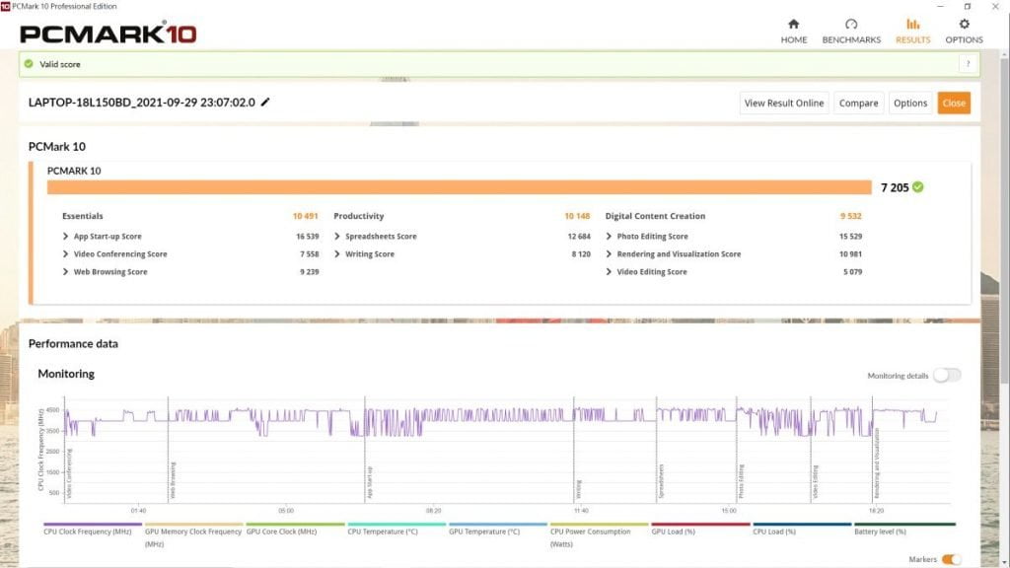Click the Results bar chart icon

[x=912, y=25]
